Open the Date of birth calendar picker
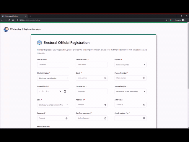This screenshot has height=142, width=189. pyautogui.click(x=65, y=91)
